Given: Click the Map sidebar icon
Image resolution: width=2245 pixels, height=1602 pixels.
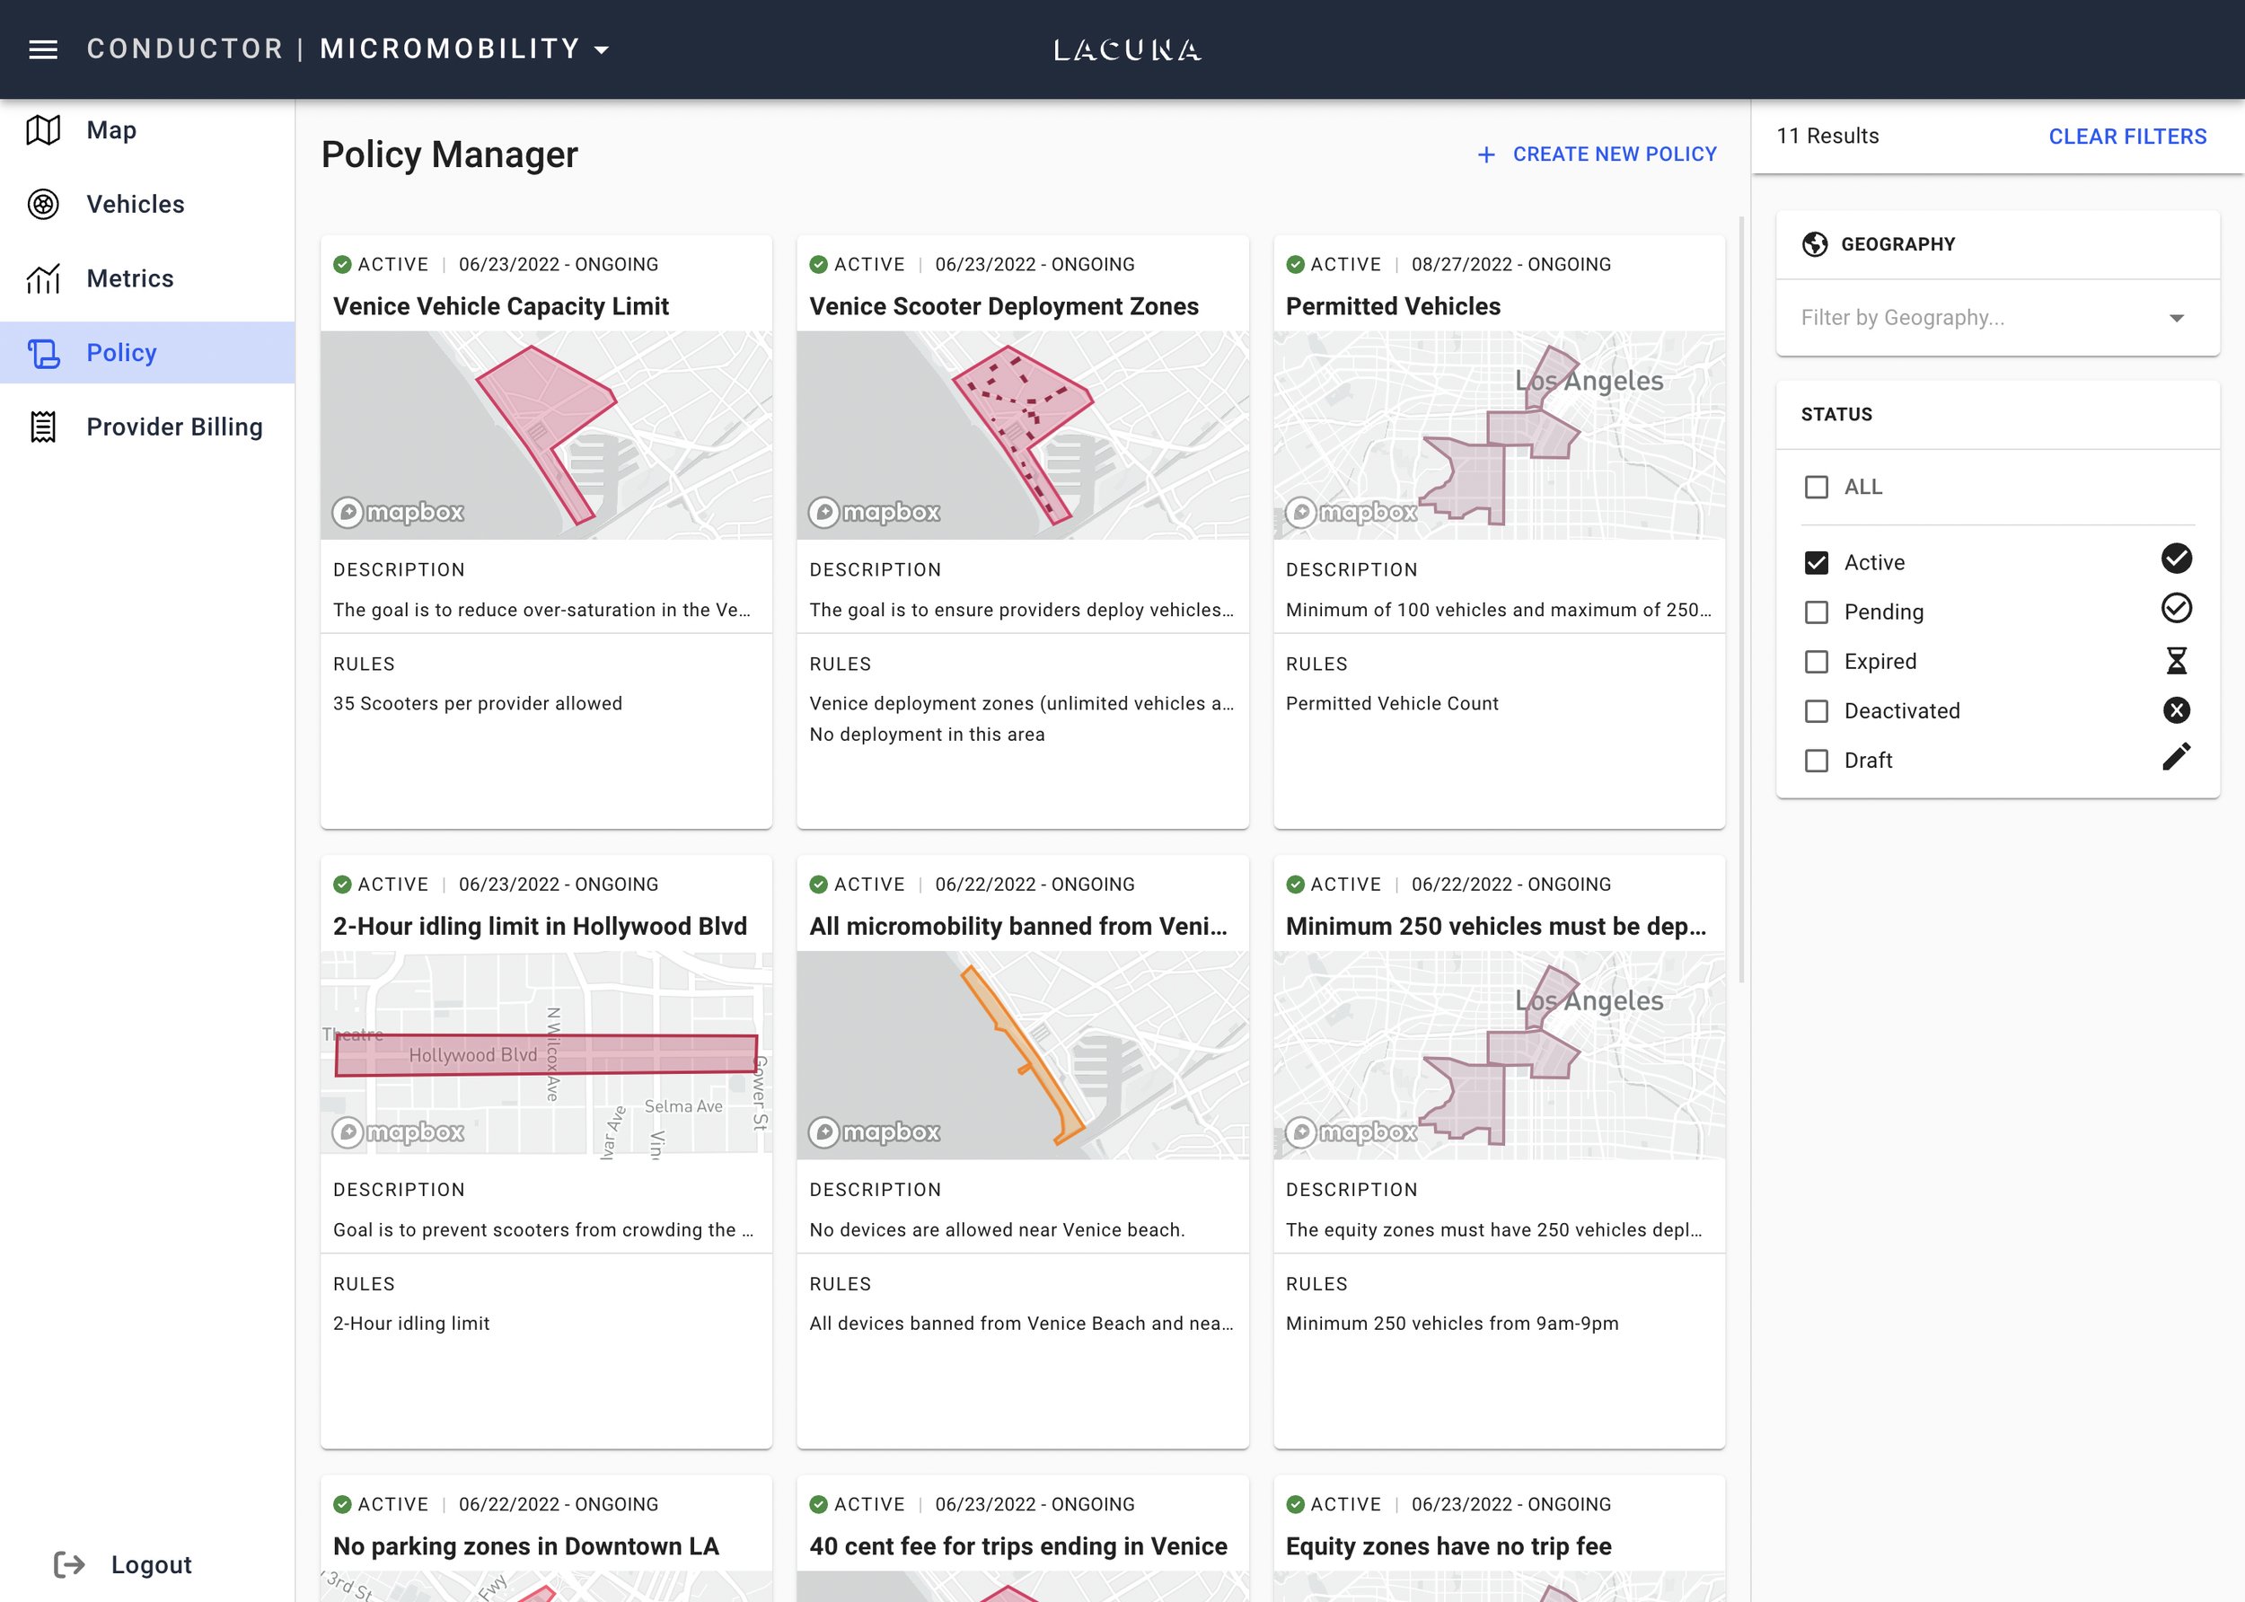Looking at the screenshot, I should 42,130.
